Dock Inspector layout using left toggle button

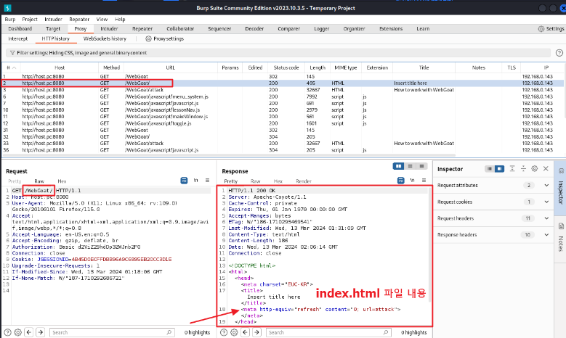pyautogui.click(x=490, y=169)
